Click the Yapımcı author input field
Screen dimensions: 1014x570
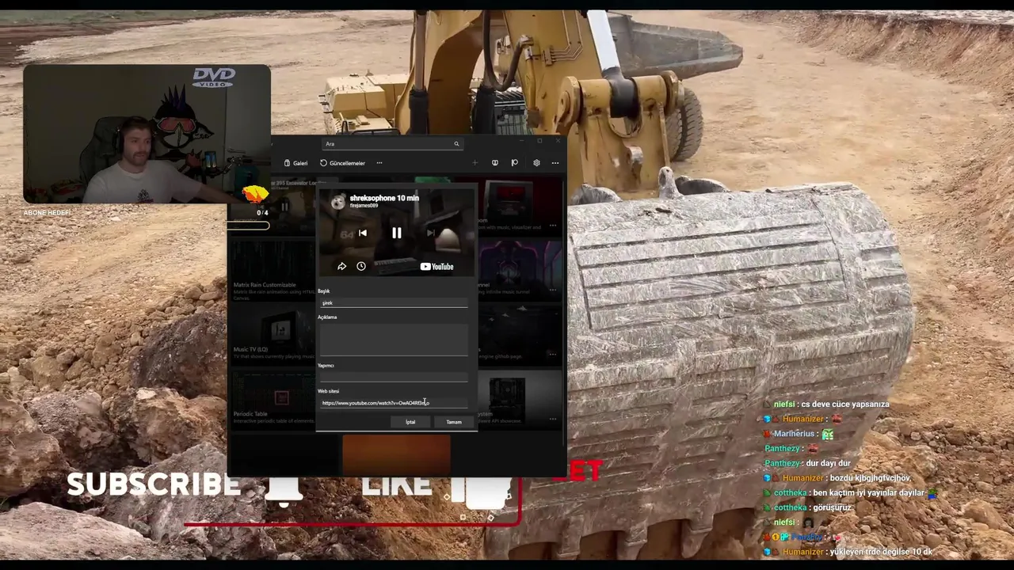point(393,377)
